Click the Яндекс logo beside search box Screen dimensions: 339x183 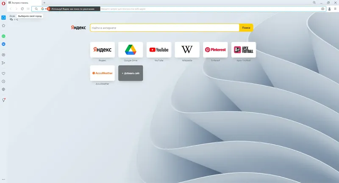78,27
